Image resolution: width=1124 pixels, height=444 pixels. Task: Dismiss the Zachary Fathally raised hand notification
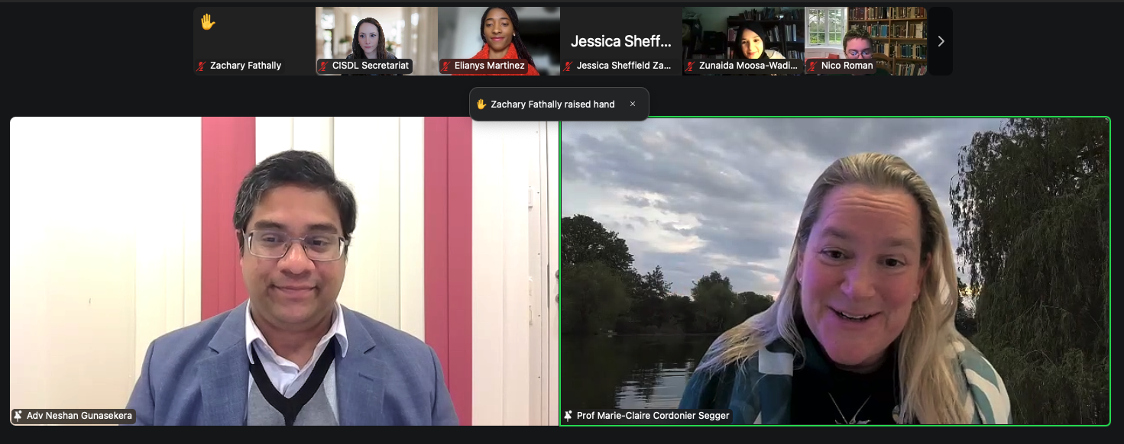pos(633,105)
